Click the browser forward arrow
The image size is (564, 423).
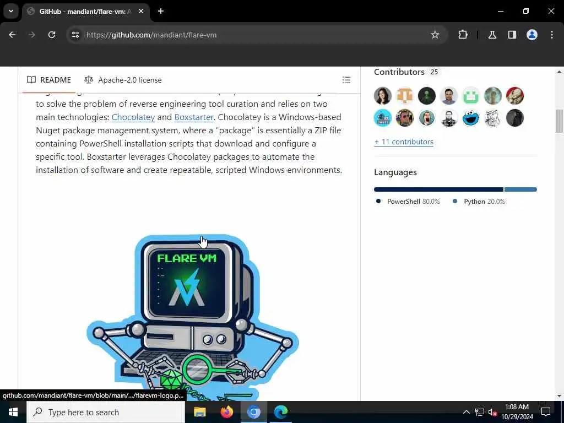(31, 35)
